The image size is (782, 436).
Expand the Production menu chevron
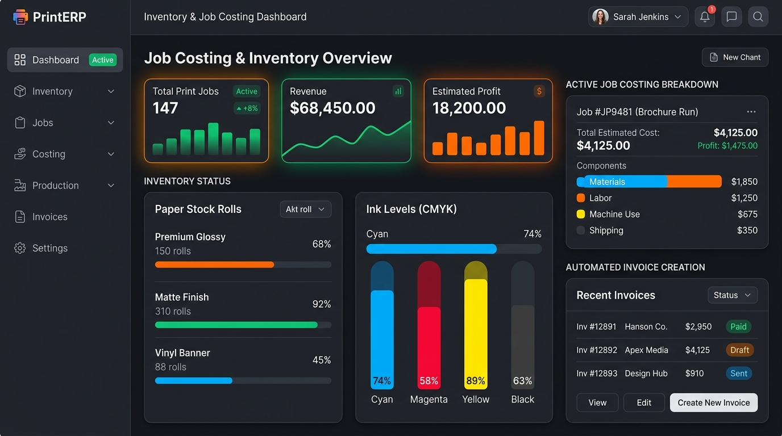(x=111, y=186)
